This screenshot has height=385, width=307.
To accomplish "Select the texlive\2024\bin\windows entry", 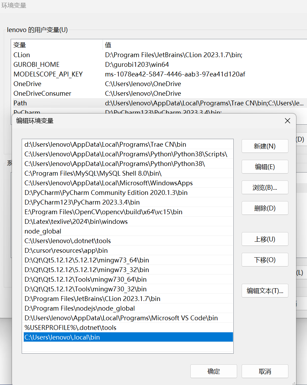I will (128, 221).
